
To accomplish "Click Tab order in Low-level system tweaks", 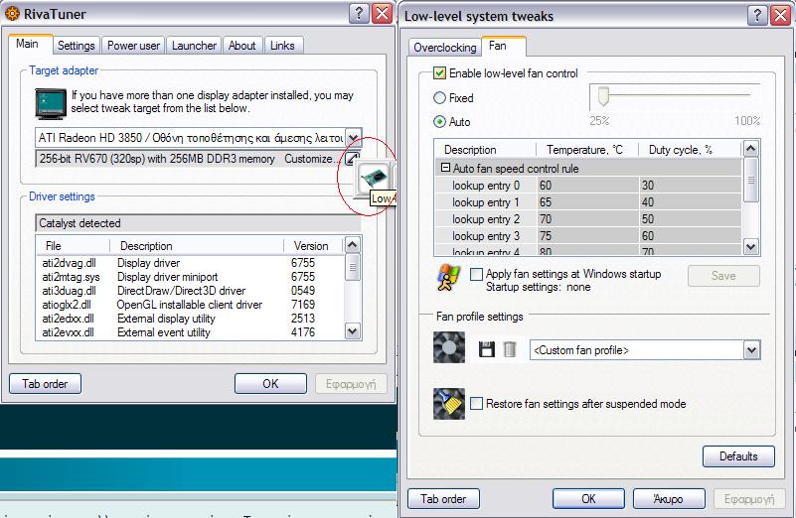I will (443, 499).
